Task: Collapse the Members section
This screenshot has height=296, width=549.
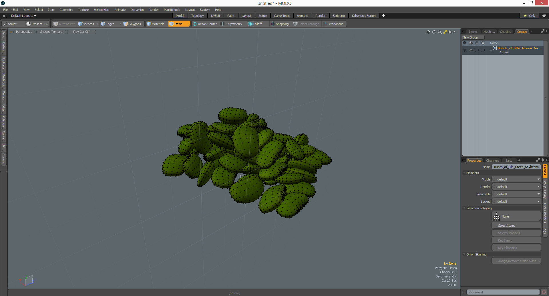Action: [x=464, y=173]
